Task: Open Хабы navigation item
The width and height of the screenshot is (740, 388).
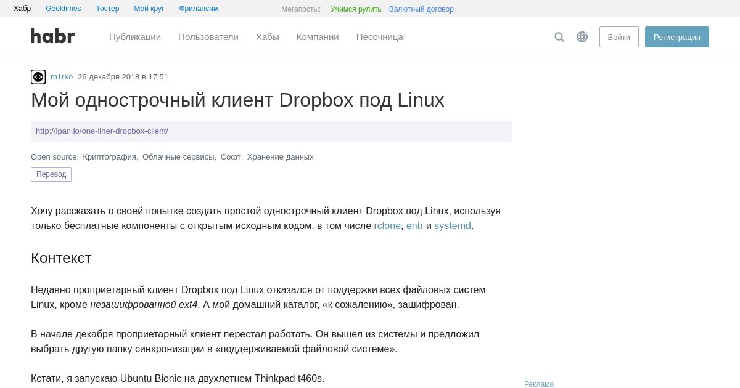Action: point(268,37)
